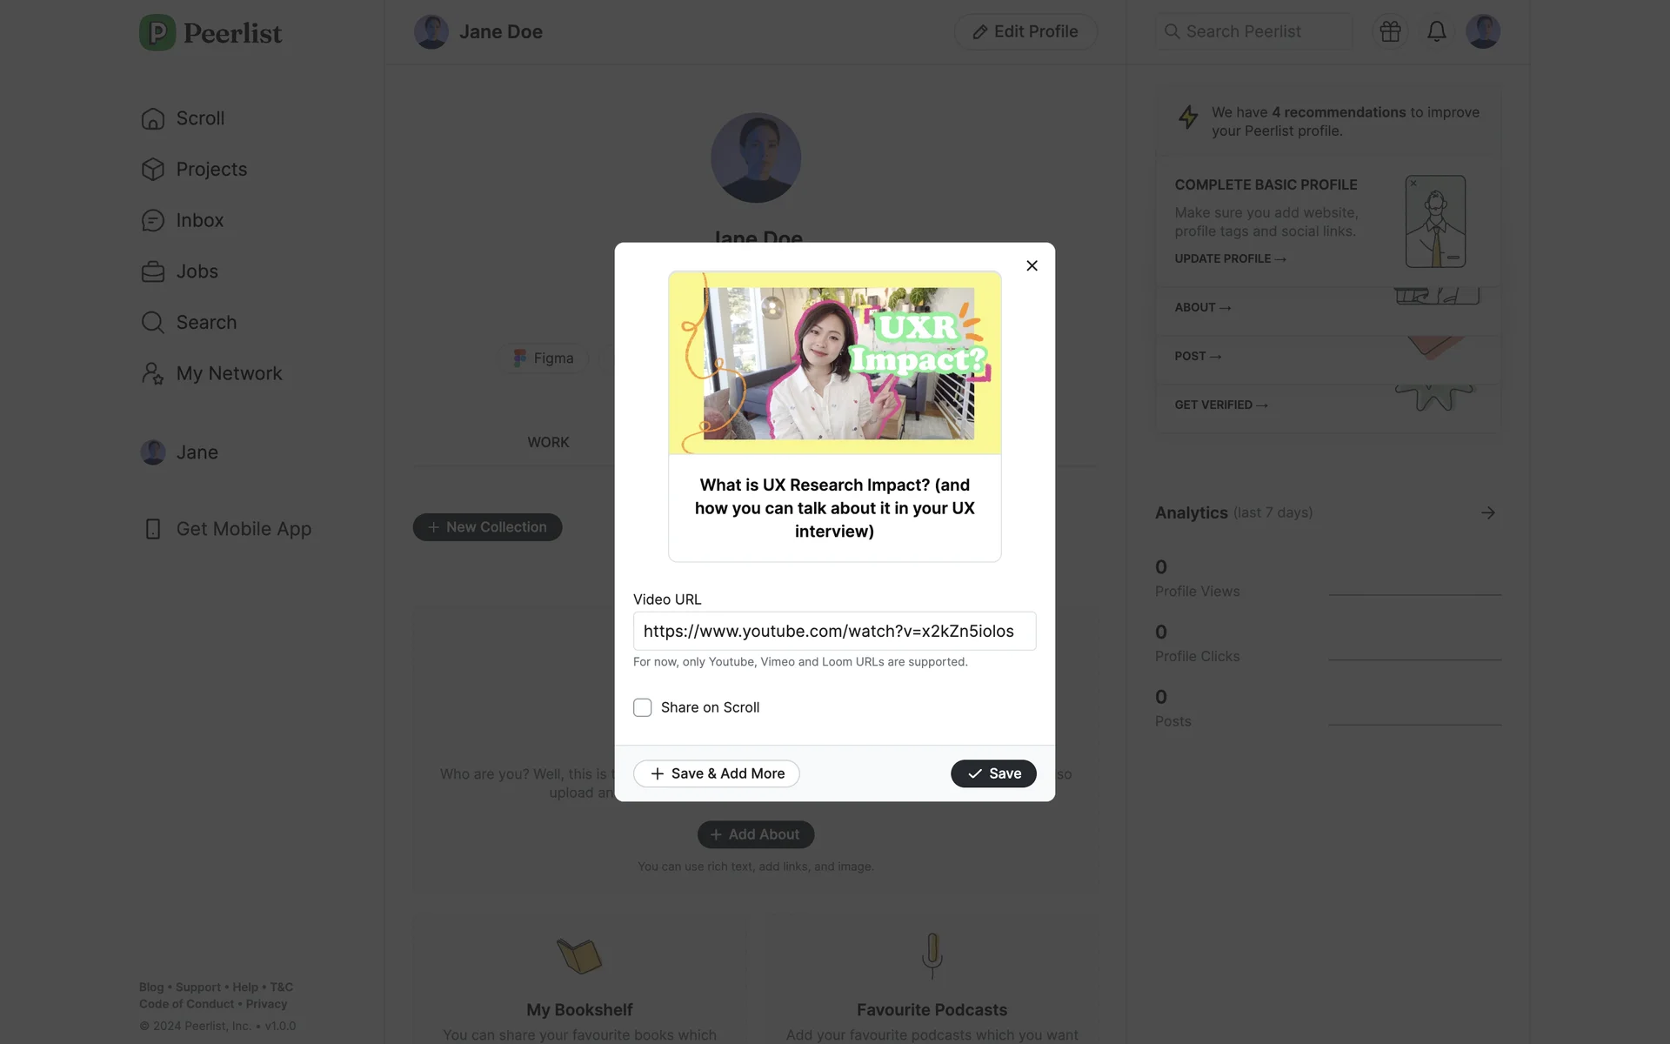Open the Scroll home icon in sidebar
The width and height of the screenshot is (1670, 1044).
153,118
